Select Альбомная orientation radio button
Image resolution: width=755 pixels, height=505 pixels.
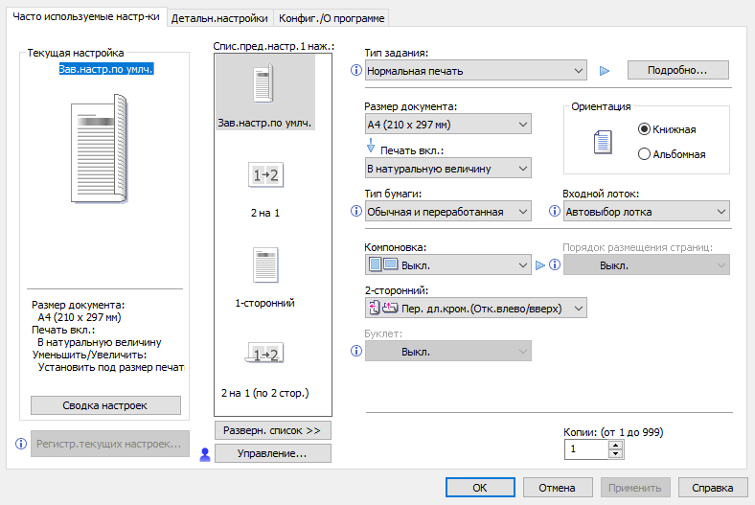tap(644, 154)
